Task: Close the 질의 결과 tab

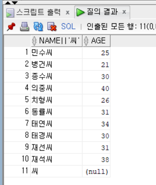Action: point(124,12)
